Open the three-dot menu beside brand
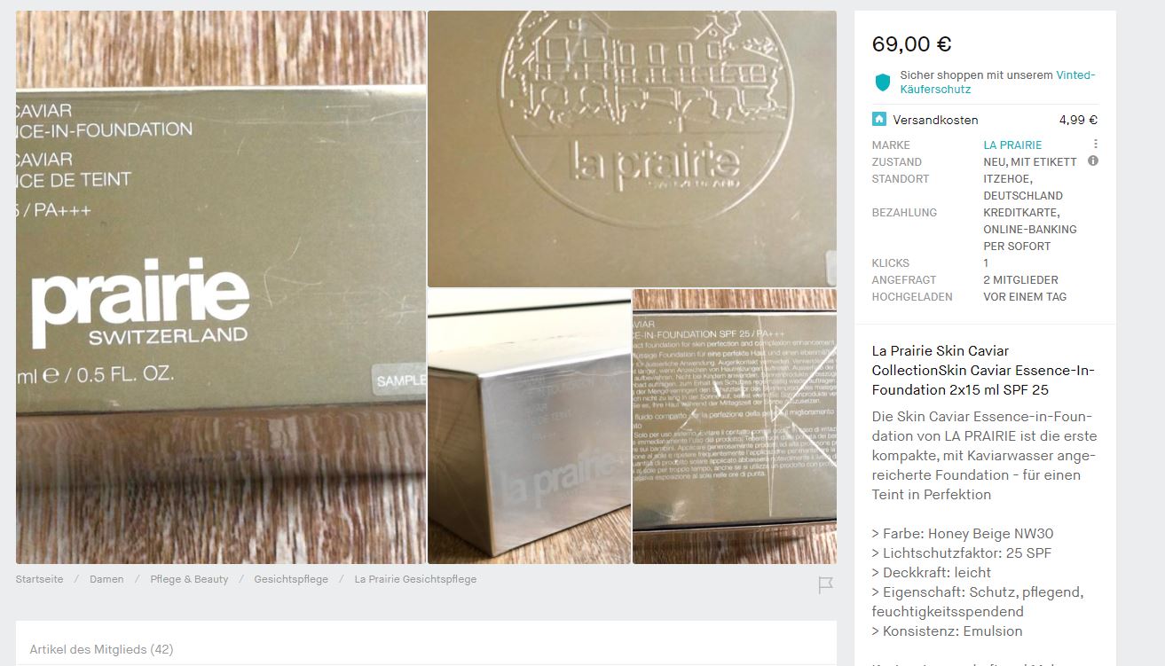The height and width of the screenshot is (666, 1165). pos(1095,145)
